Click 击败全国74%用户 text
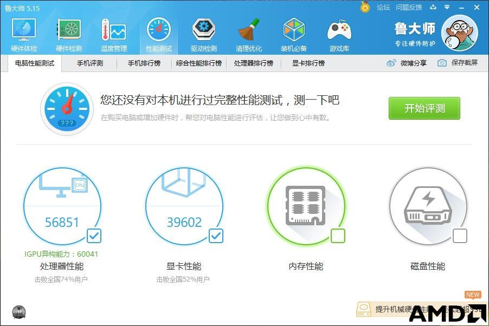 pos(61,279)
